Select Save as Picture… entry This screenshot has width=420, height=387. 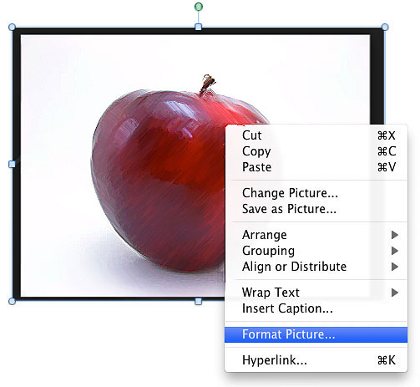tap(316, 209)
